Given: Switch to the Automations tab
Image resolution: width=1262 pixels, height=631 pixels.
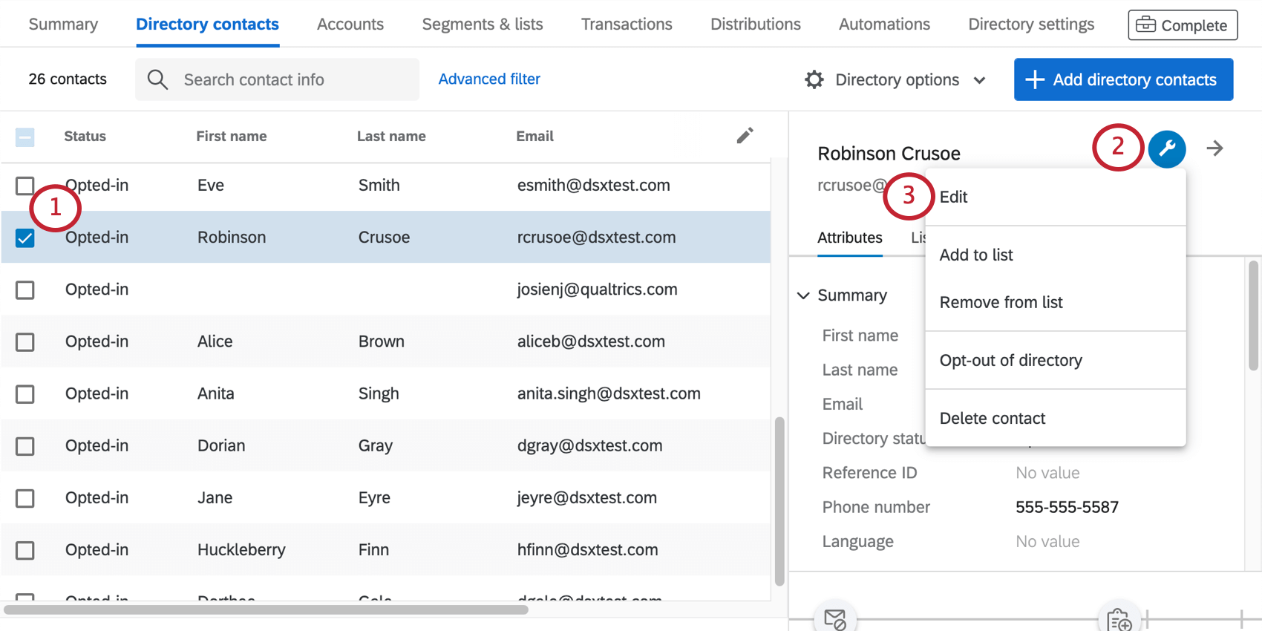Looking at the screenshot, I should click(x=884, y=24).
